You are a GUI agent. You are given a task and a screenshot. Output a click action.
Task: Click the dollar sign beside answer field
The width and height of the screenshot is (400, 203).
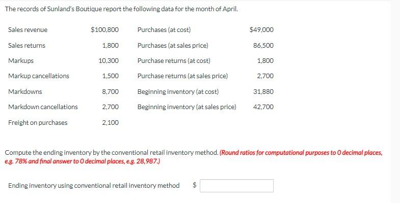click(194, 185)
